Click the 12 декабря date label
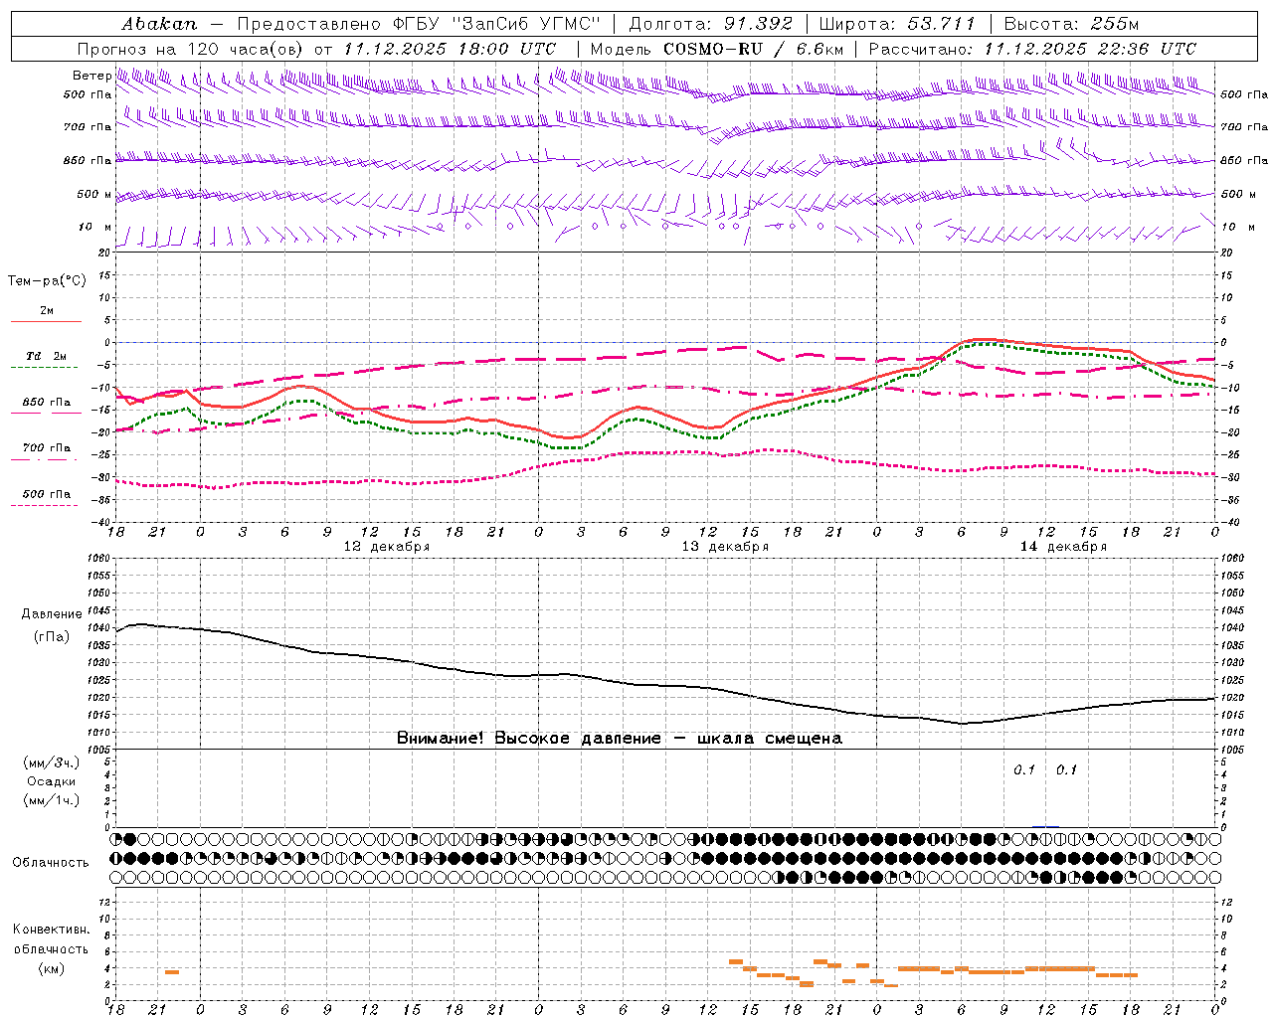The height and width of the screenshot is (1018, 1273). coord(387,547)
